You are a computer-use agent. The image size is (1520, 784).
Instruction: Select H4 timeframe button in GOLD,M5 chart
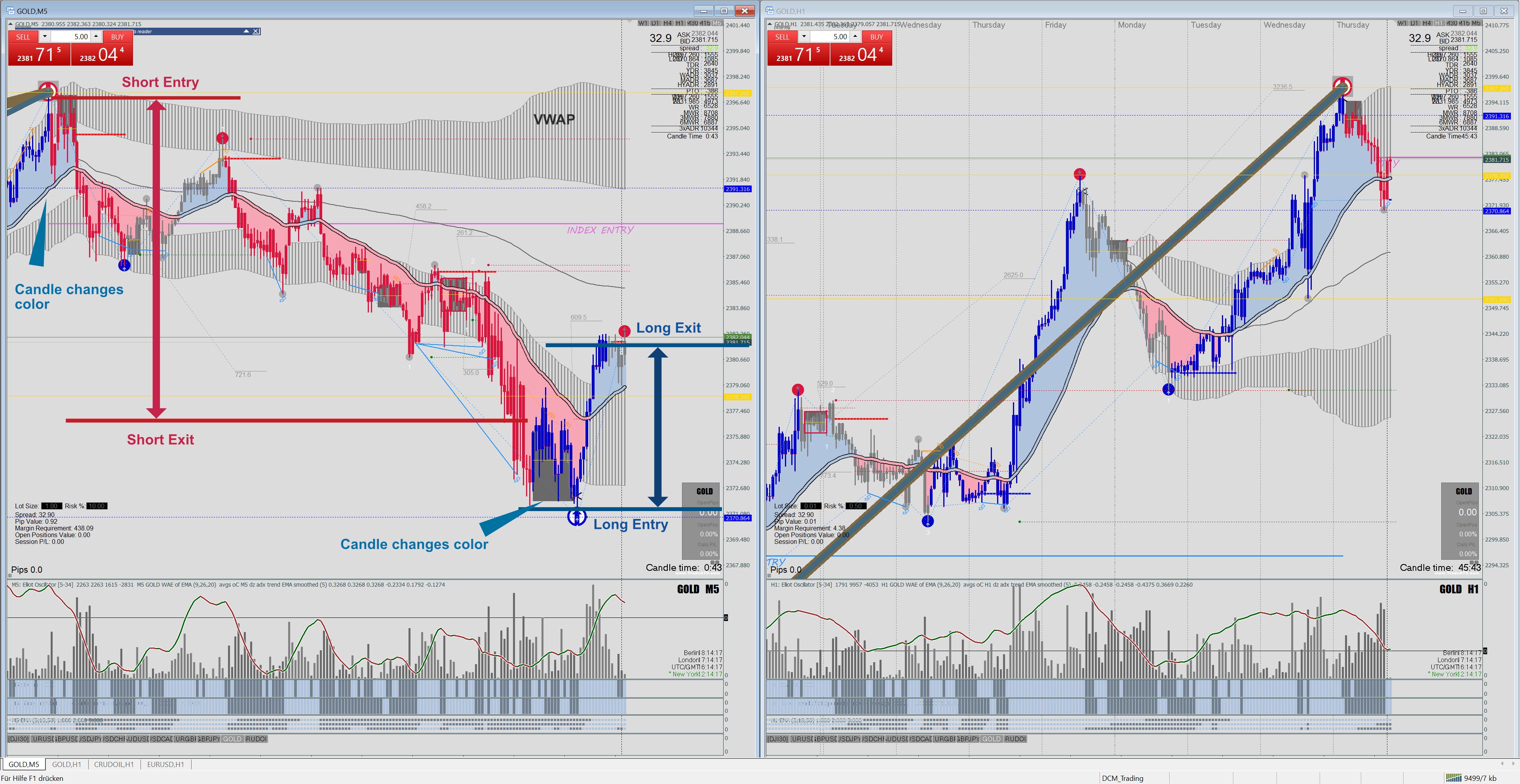(667, 23)
